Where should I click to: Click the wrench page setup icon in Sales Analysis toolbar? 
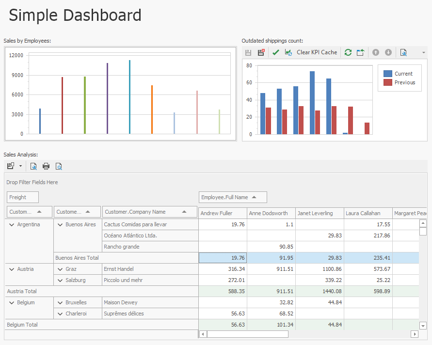(x=33, y=166)
